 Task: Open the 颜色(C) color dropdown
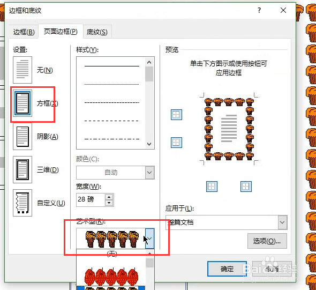(150, 173)
